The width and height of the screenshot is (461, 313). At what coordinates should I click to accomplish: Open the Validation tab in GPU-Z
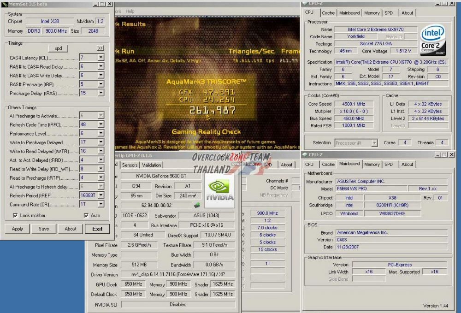tap(151, 165)
